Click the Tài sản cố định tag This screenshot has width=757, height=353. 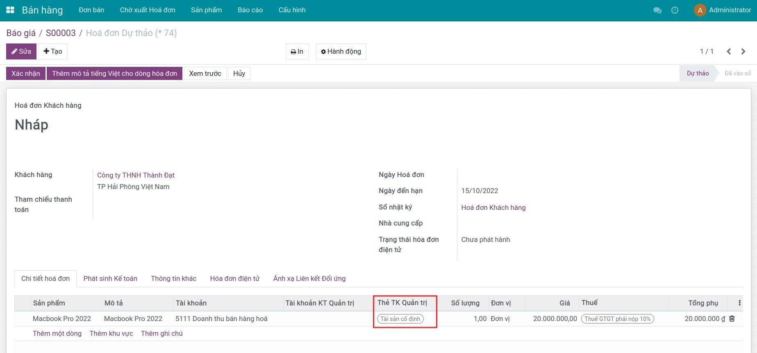(x=400, y=319)
